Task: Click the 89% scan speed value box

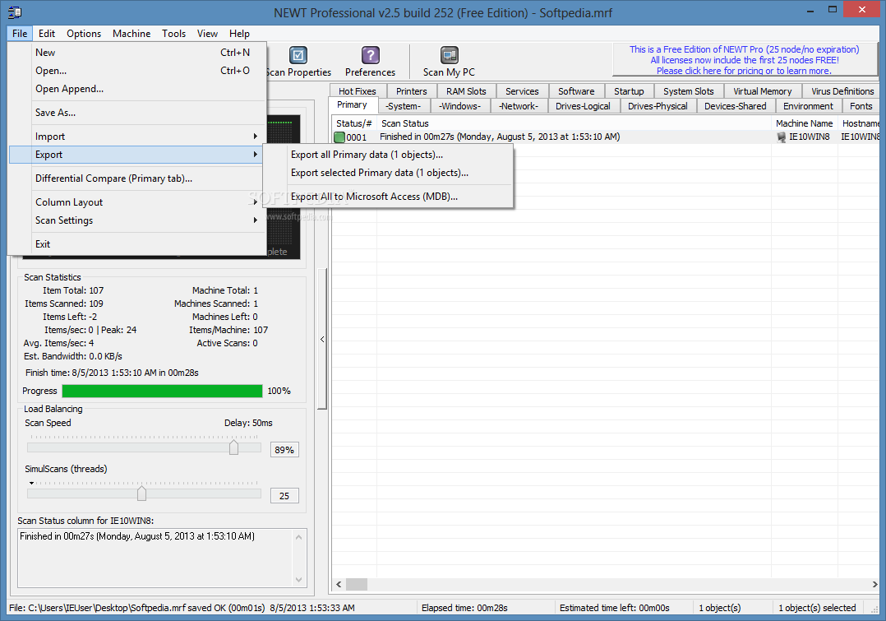Action: click(x=284, y=450)
